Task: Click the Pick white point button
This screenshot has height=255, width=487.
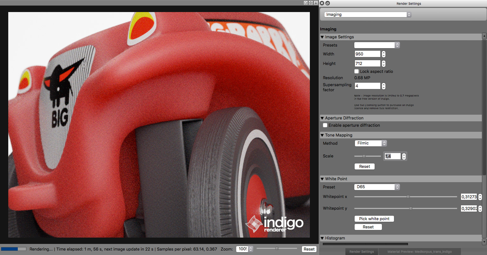Action: coord(374,219)
